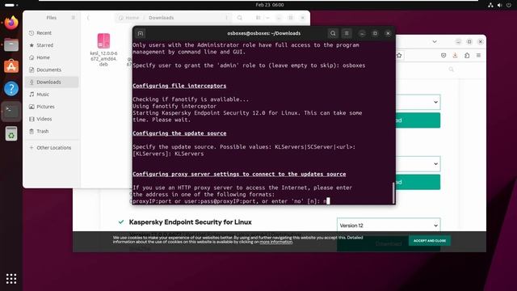Viewport: 517px width, 291px height.
Task: Launch Ubuntu Software from the dock
Action: (11, 66)
